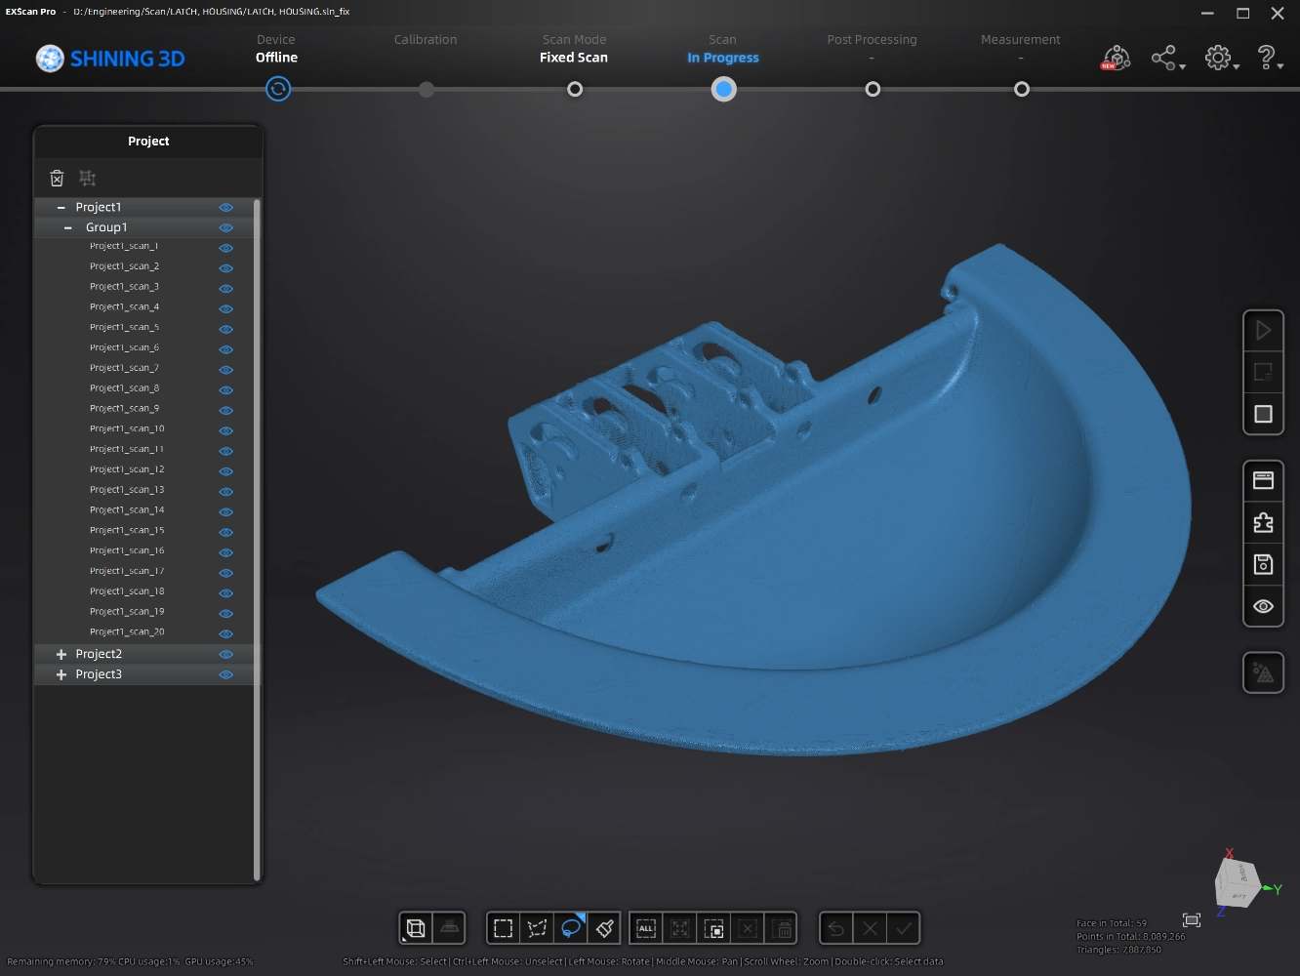Collapse the Group1 node
Viewport: 1300px width, 976px height.
[x=67, y=228]
